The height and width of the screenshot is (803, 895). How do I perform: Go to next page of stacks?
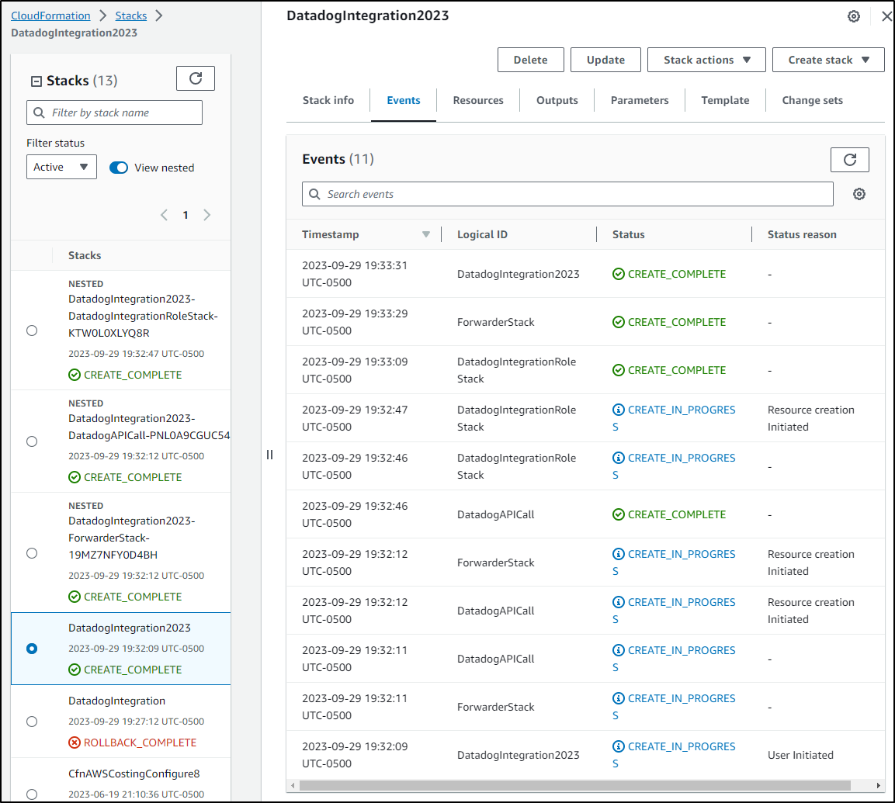206,215
